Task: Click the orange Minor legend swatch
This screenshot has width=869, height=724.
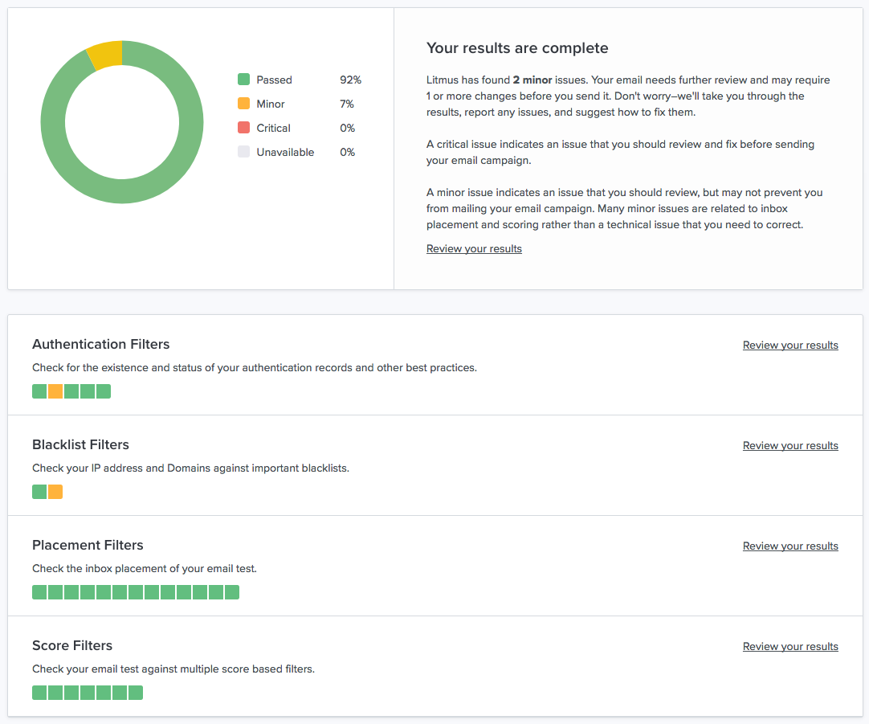Action: (x=244, y=104)
